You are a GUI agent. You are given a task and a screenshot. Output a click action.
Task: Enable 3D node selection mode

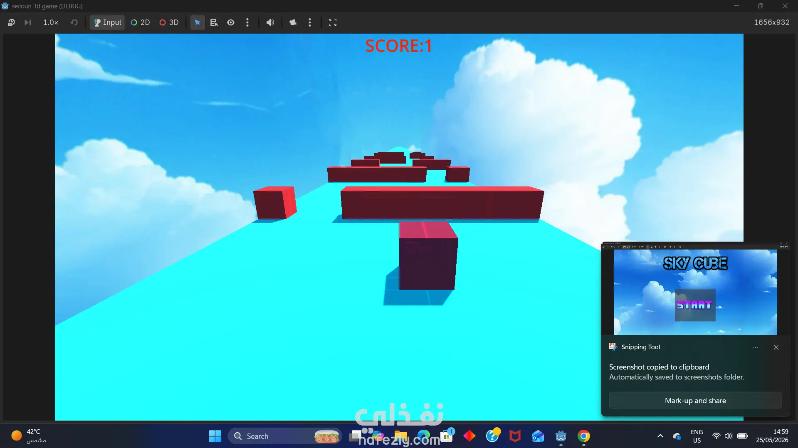[169, 22]
